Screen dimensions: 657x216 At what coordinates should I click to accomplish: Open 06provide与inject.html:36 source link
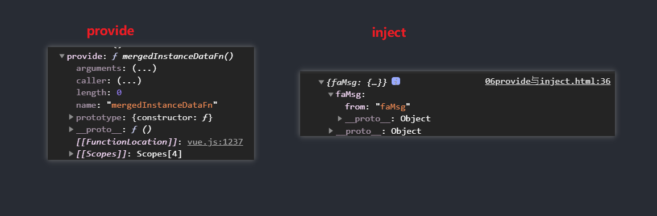tap(548, 81)
